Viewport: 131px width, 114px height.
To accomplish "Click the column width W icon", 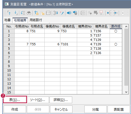I will [x=48, y=13].
